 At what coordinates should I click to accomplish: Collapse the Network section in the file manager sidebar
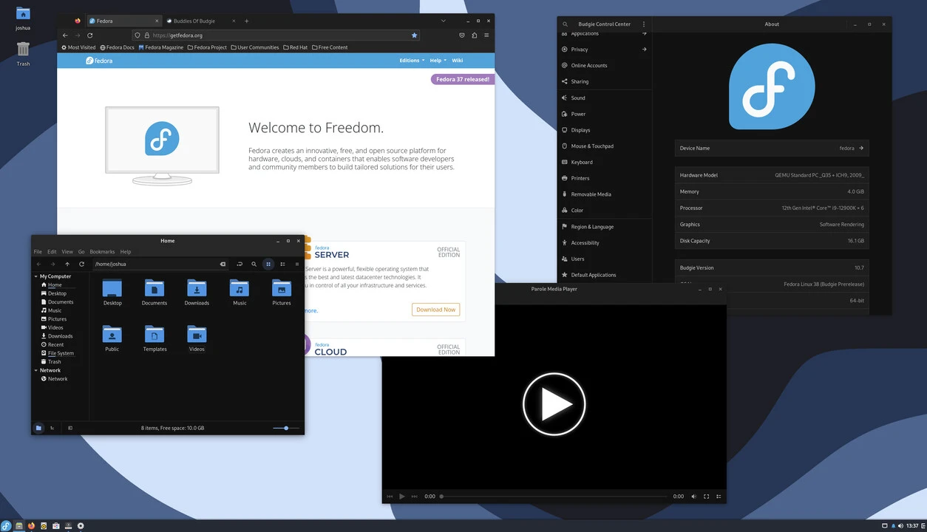(35, 369)
